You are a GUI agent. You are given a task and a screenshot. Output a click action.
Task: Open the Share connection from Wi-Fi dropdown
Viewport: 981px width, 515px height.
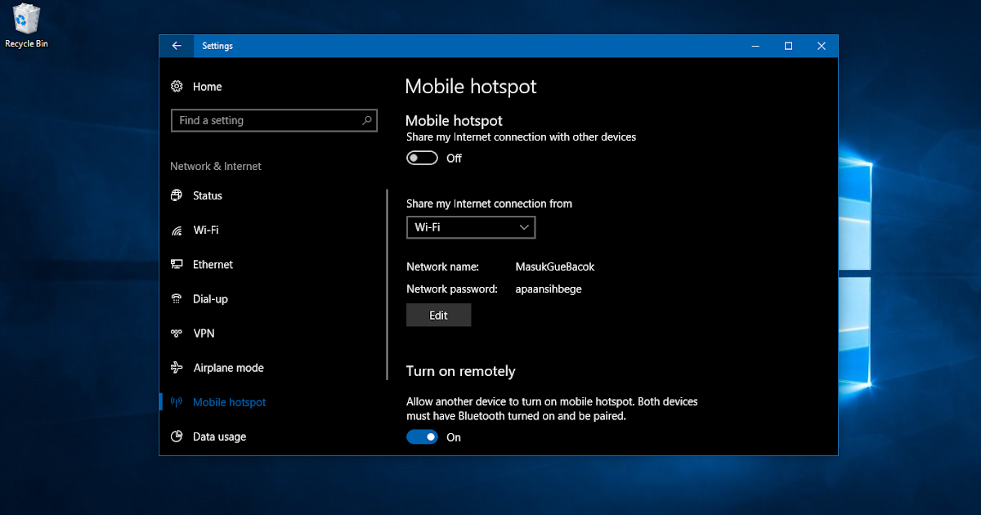(471, 227)
